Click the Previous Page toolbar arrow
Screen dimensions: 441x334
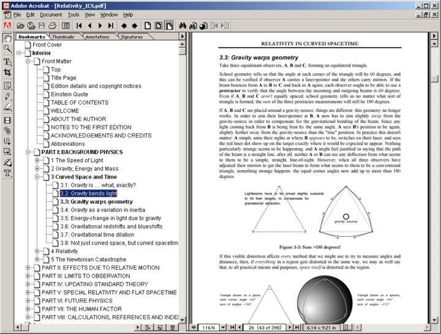pos(89,26)
